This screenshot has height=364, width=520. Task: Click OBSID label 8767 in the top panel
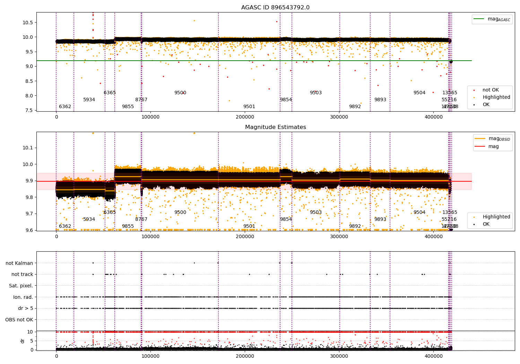click(141, 100)
